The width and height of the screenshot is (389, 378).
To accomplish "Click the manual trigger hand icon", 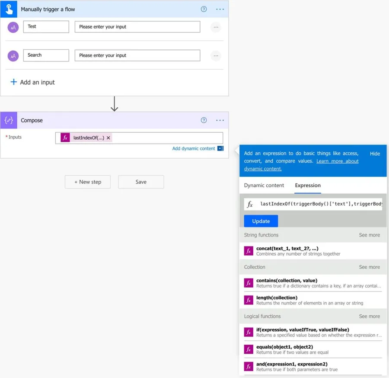I will click(9, 9).
